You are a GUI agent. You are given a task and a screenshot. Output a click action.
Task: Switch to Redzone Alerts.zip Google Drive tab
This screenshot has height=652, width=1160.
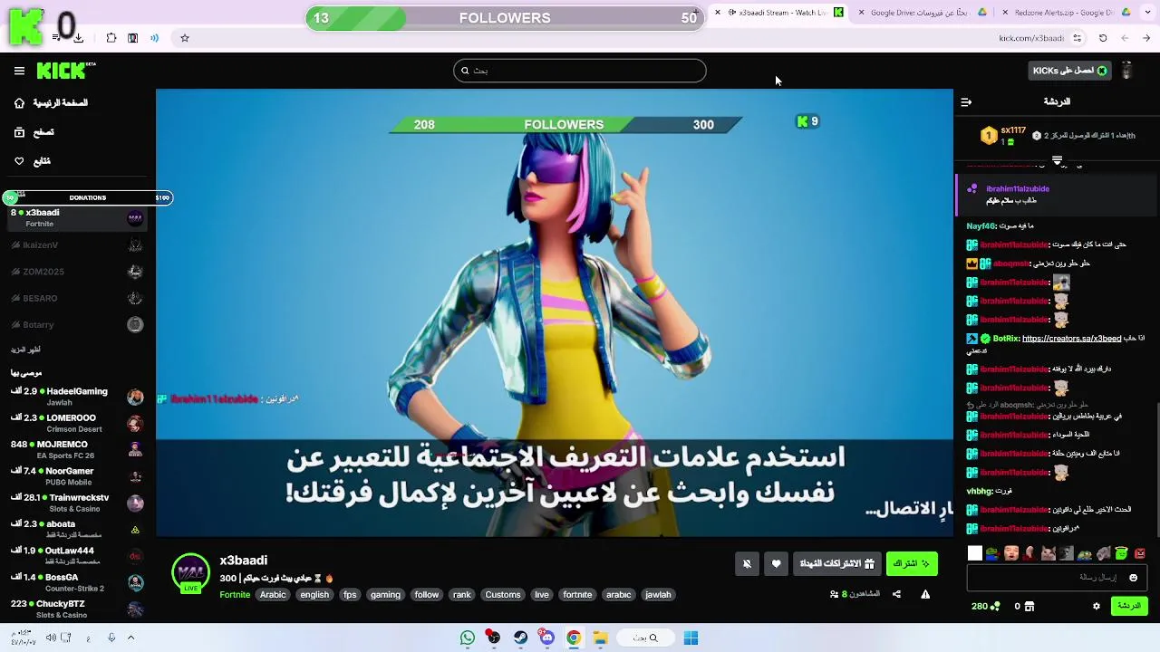tap(1065, 13)
